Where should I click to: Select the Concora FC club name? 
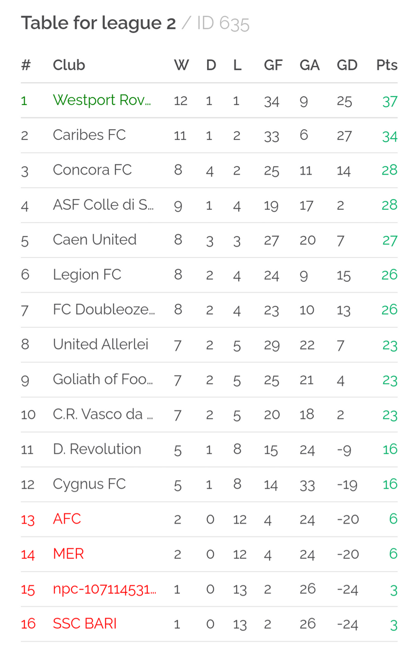tap(92, 170)
